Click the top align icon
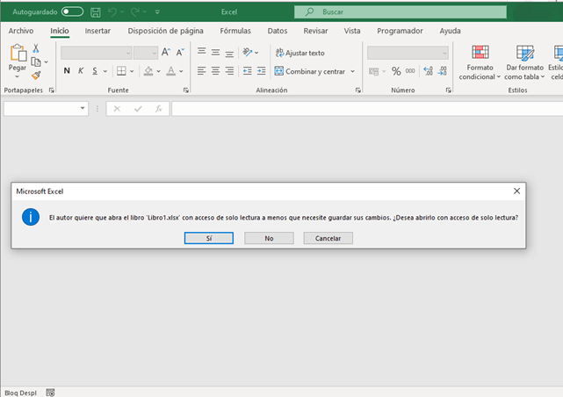The image size is (563, 397). [201, 52]
